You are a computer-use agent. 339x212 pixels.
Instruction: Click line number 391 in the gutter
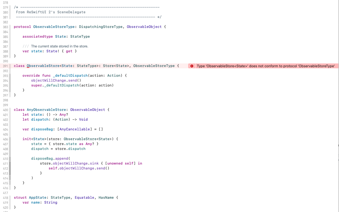click(5, 66)
